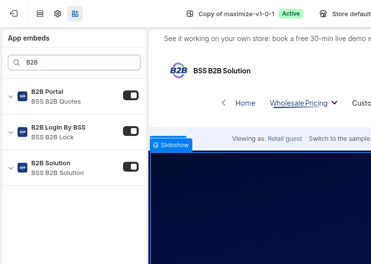Viewport: 371px width, 264px height.
Task: Select the App embeds icon
Action: [x=75, y=14]
